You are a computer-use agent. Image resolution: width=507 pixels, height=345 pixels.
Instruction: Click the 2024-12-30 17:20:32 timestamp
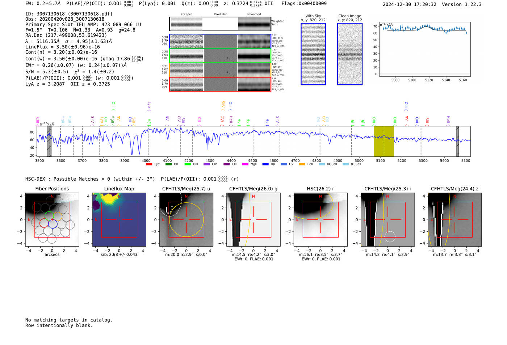(409, 4)
